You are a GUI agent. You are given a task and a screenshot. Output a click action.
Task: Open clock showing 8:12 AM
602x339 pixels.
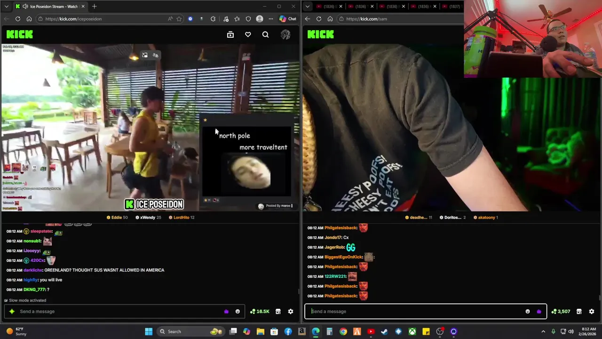588,331
